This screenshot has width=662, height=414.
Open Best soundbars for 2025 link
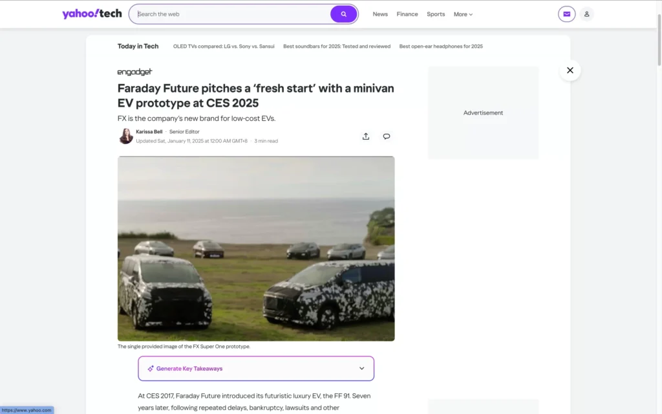tap(337, 47)
